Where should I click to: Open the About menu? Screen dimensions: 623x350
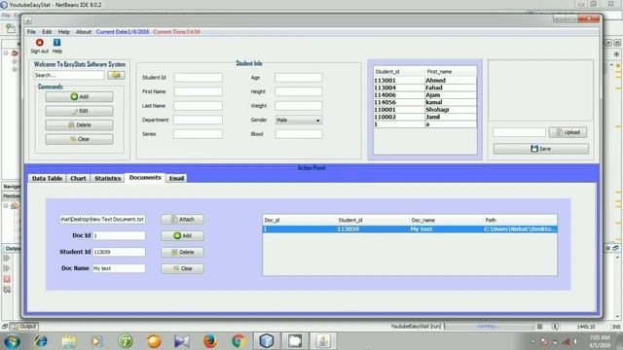point(84,32)
